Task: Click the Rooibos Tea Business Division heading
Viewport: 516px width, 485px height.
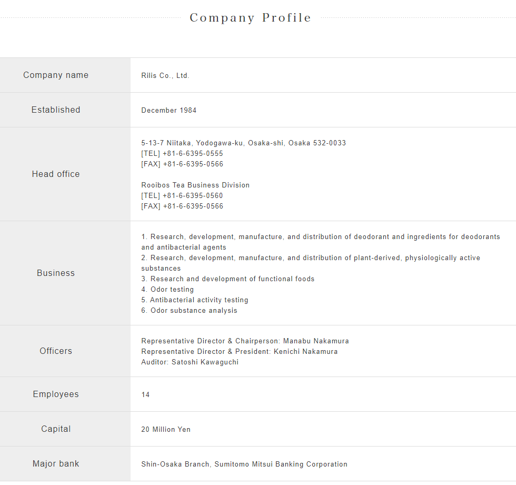Action: (x=195, y=185)
